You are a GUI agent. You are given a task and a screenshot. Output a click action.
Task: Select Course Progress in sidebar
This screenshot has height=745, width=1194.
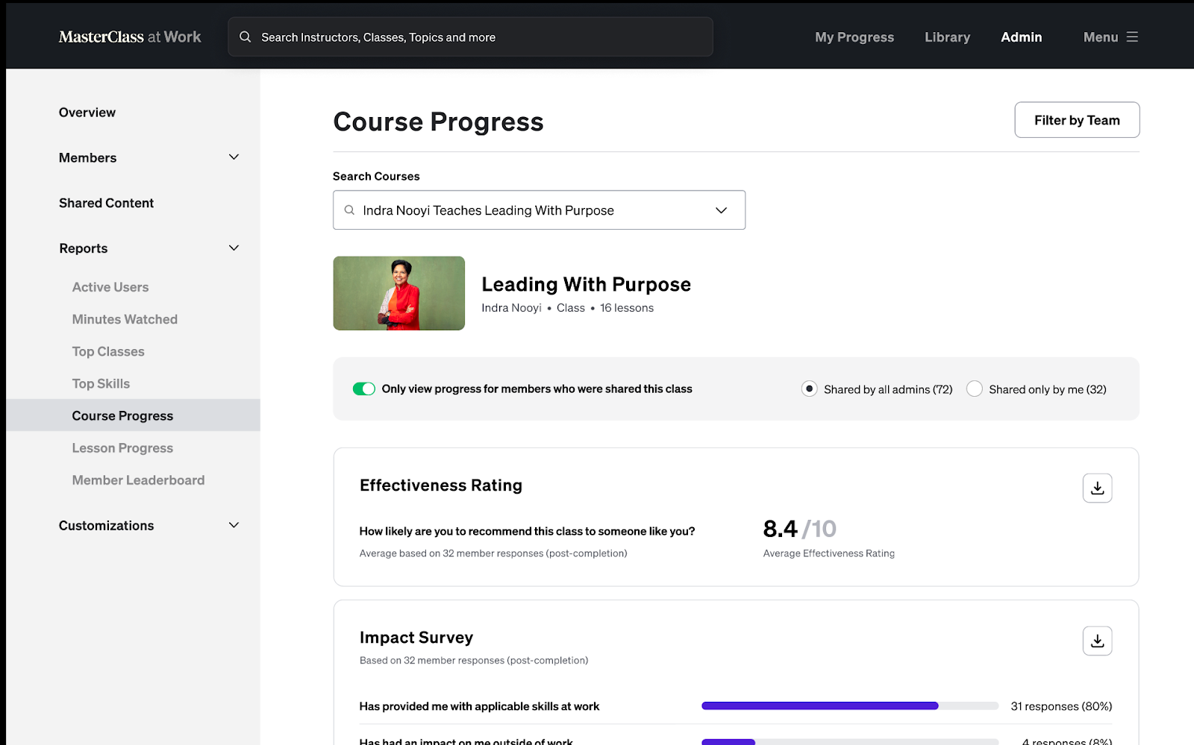coord(133,415)
